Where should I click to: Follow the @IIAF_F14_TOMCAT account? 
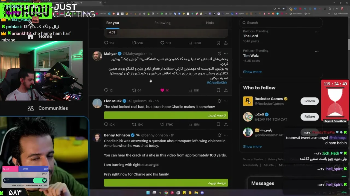coord(310,117)
